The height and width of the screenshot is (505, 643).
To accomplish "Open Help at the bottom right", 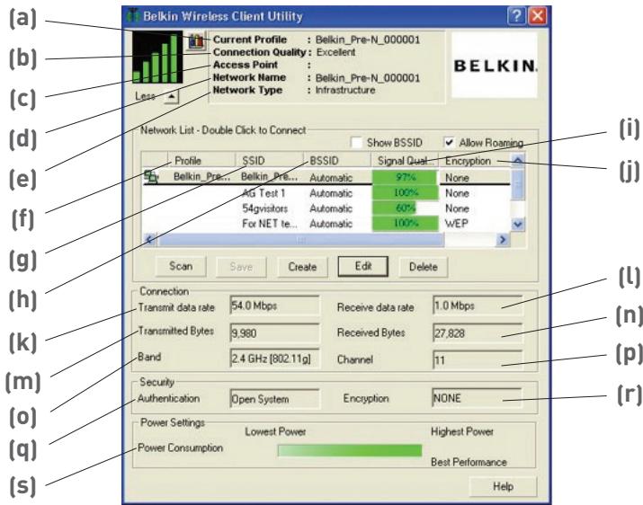I will (503, 486).
